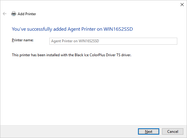Click the right end of Printer name field
Screen dimensions: 187x138
coord(171,41)
